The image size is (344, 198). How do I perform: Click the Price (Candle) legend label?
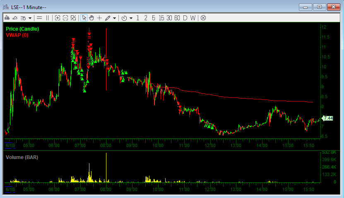[22, 29]
